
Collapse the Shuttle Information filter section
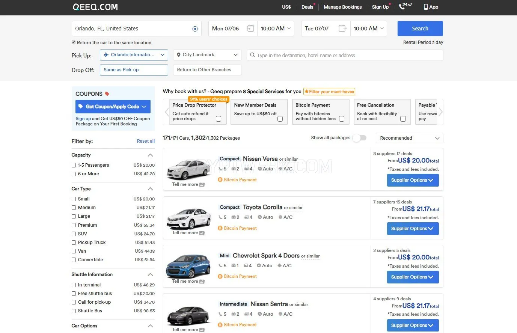coord(151,274)
